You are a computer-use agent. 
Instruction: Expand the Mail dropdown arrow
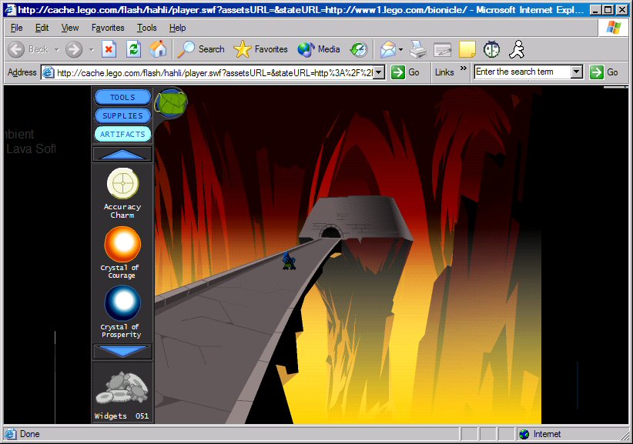tap(401, 49)
